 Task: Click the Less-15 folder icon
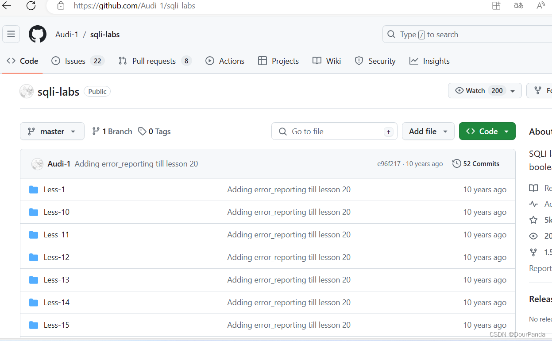click(x=34, y=325)
